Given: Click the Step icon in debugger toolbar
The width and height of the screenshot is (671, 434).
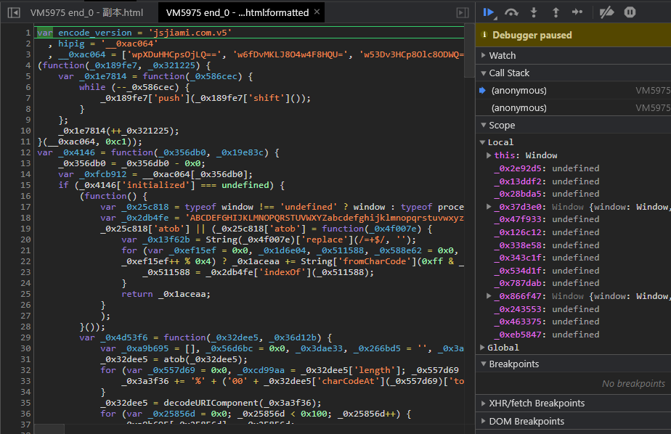Looking at the screenshot, I should 577,12.
